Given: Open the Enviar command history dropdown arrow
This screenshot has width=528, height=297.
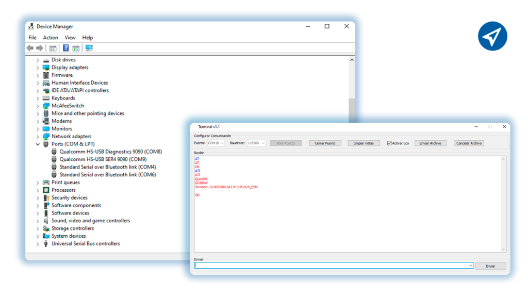Looking at the screenshot, I should click(470, 266).
